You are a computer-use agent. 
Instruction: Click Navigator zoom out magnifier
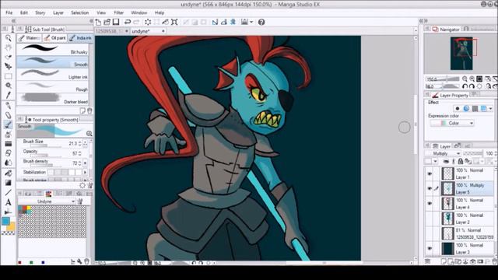click(465, 79)
